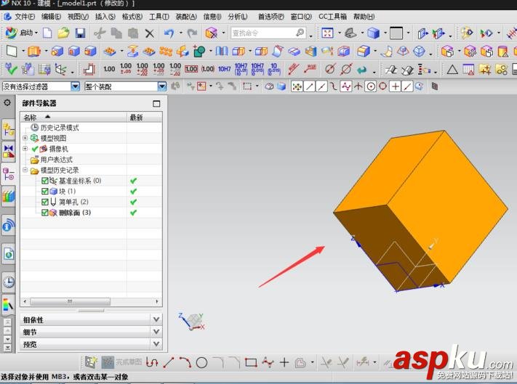Uncheck the 块 (1) feature checkbox
This screenshot has height=384, width=517.
(45, 191)
